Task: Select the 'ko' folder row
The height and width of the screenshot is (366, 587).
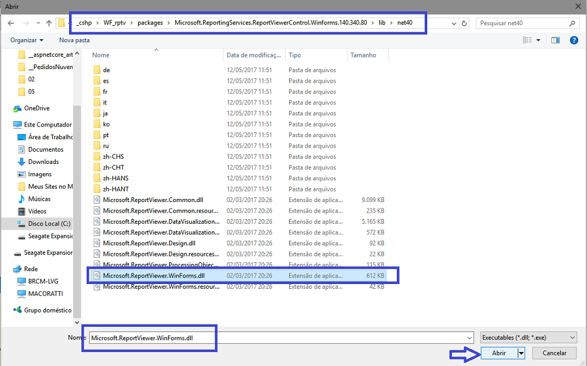Action: (x=239, y=124)
